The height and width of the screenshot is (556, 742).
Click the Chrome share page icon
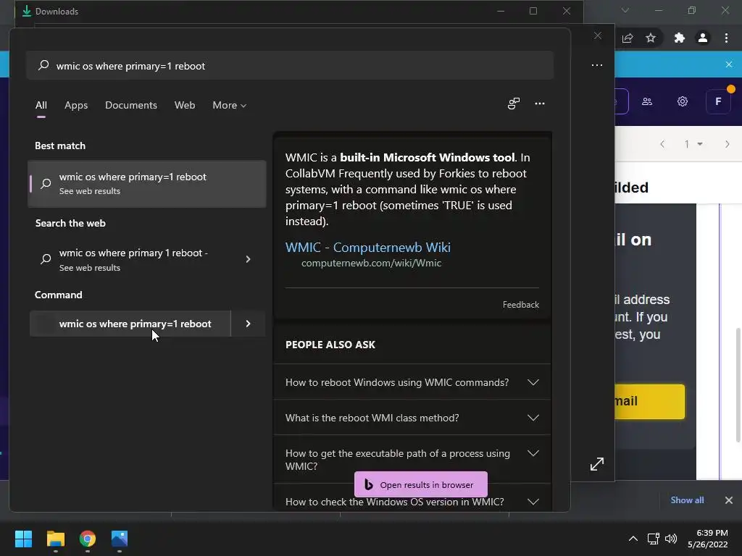(x=628, y=38)
